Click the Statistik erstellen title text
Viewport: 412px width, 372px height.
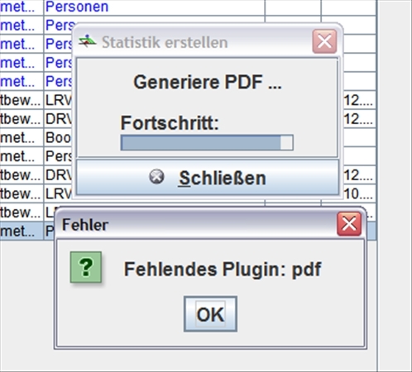click(165, 42)
